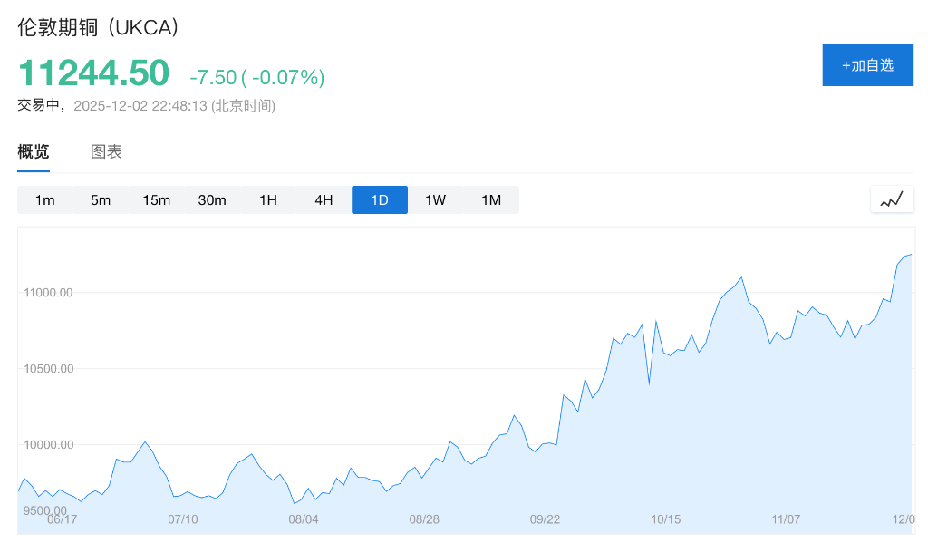Open the 图表 tab
Viewport: 928px width, 543px height.
106,152
